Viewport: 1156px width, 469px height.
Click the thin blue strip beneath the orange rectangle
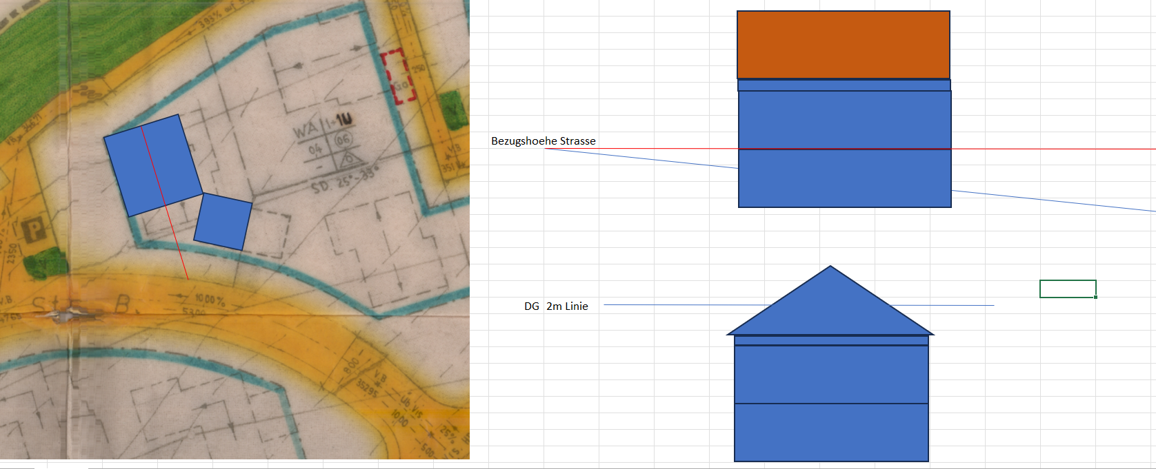tap(844, 85)
